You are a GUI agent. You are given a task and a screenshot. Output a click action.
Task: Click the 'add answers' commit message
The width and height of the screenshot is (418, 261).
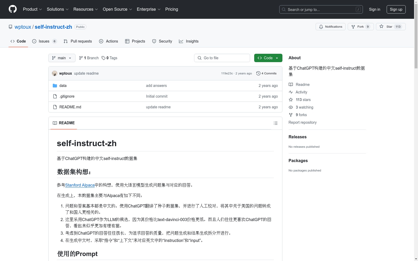156,86
